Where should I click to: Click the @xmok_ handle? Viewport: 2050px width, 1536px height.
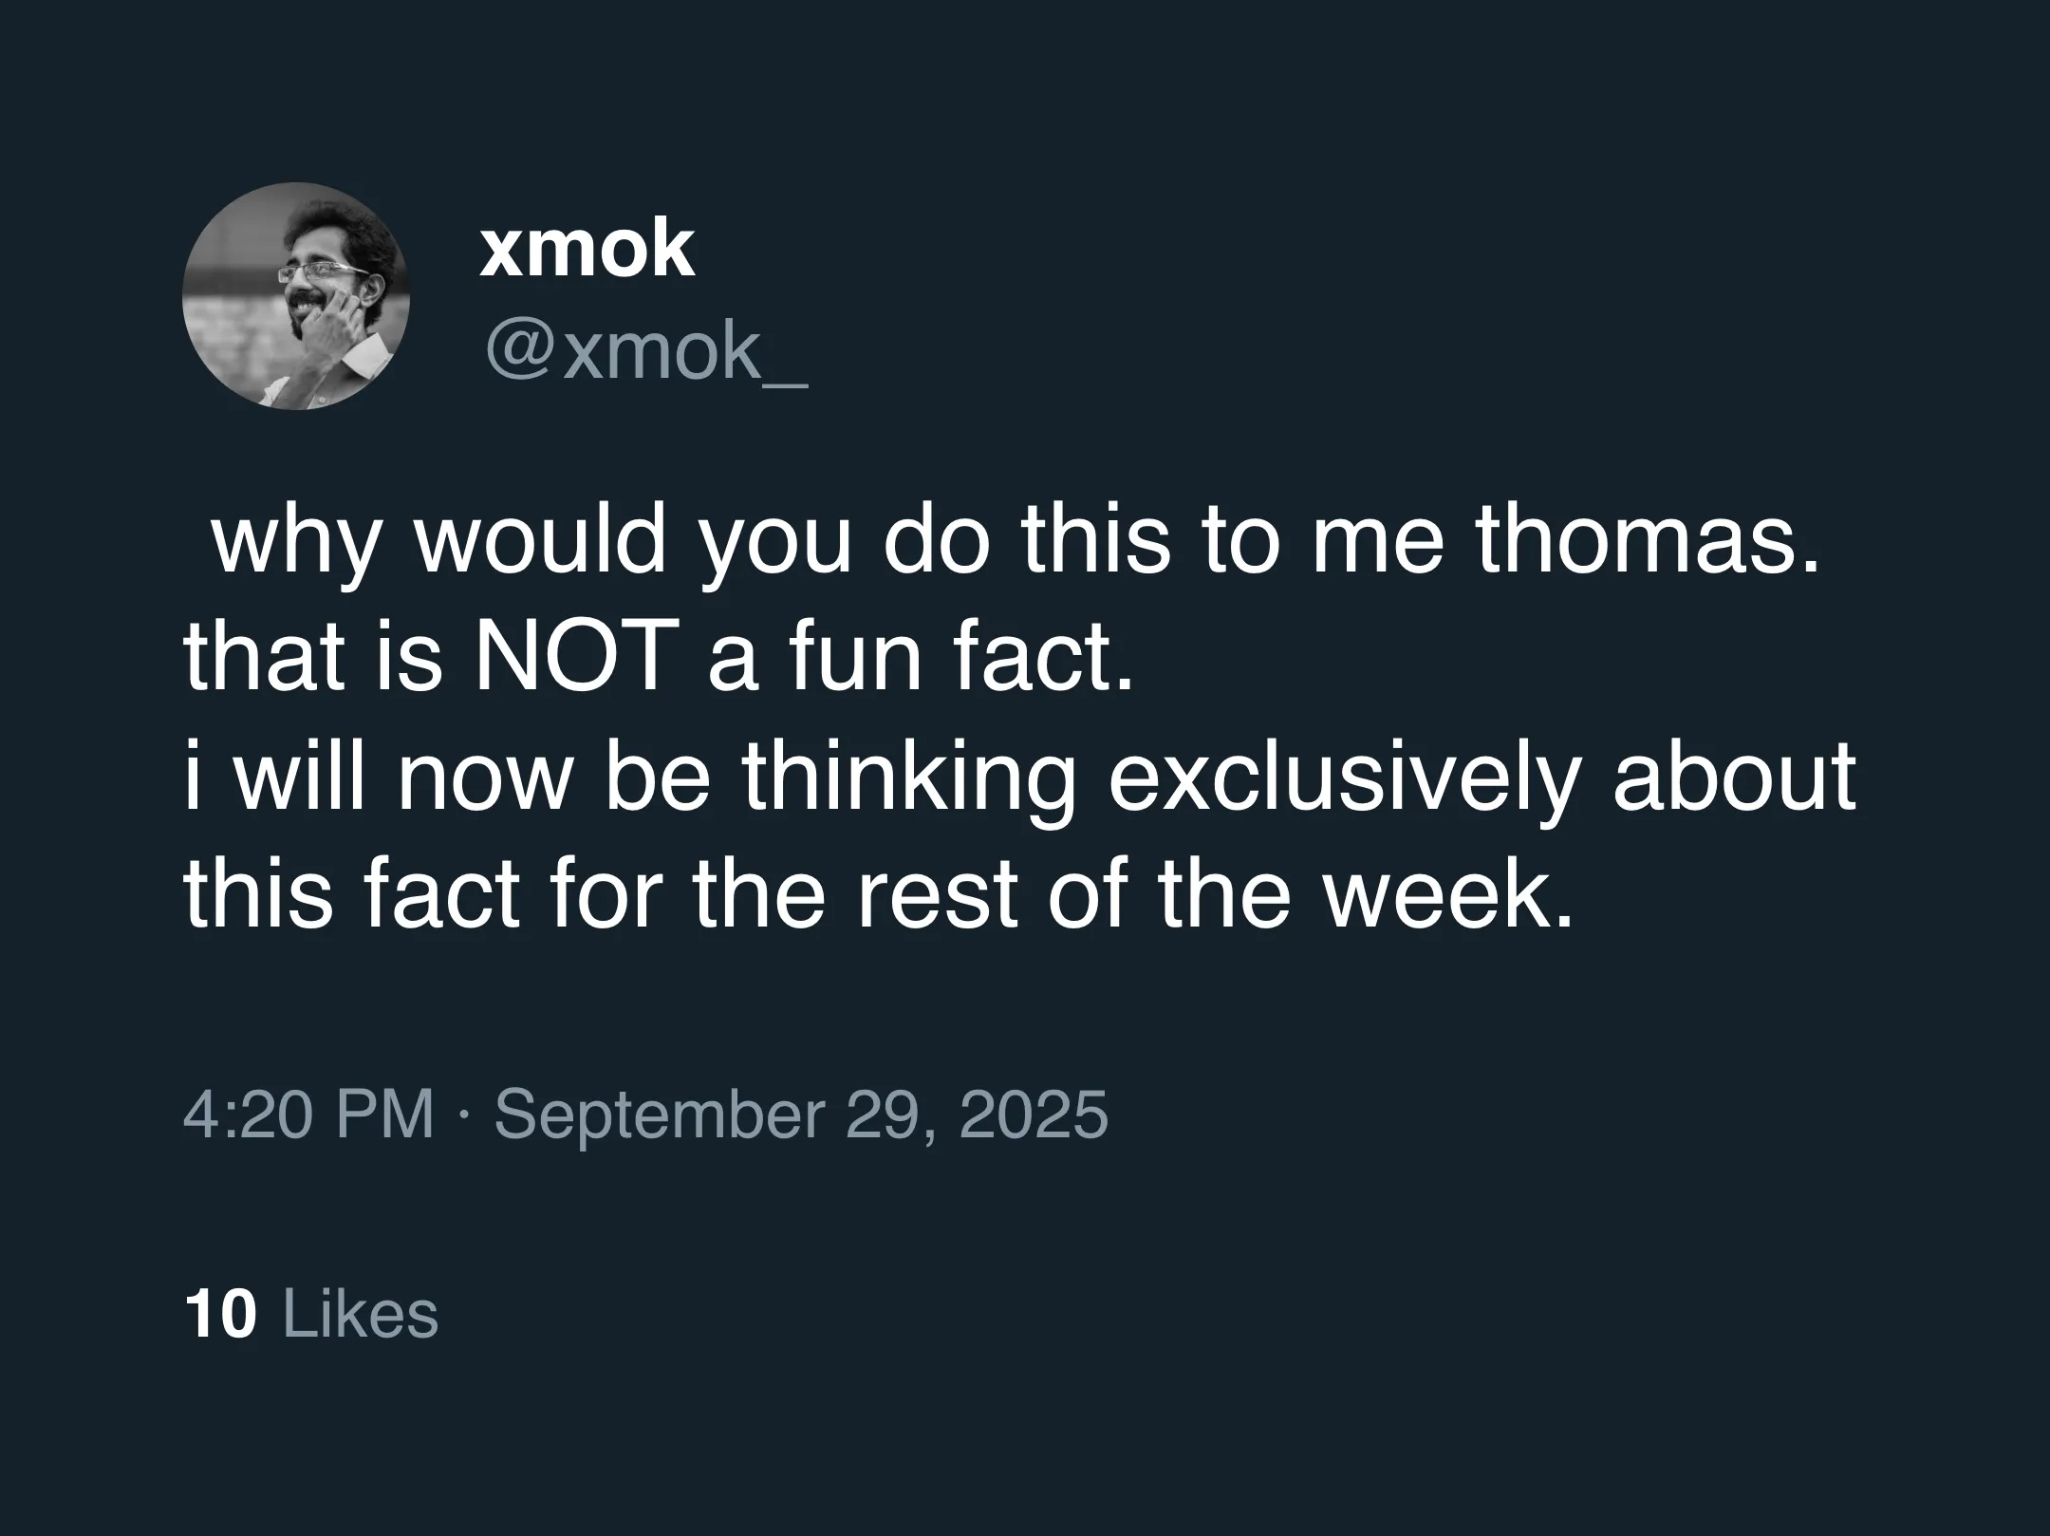645,352
